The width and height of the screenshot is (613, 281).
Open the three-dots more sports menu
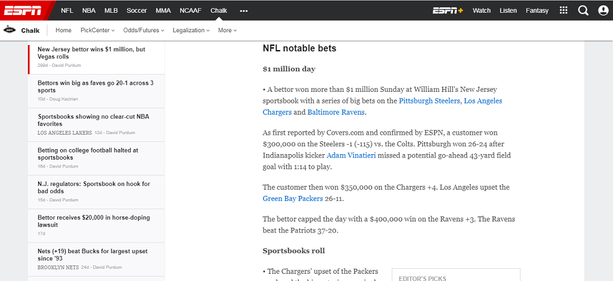click(x=244, y=11)
